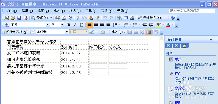Image resolution: width=218 pixels, height=104 pixels.
Task: Expand bulleted list options arrow
Action: (139, 25)
